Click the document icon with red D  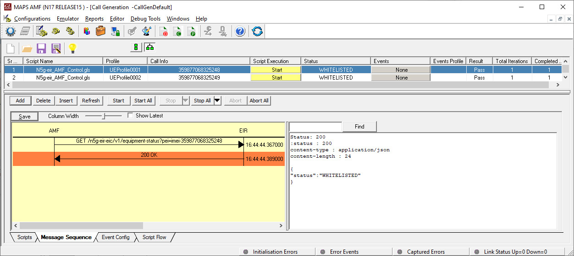(163, 31)
